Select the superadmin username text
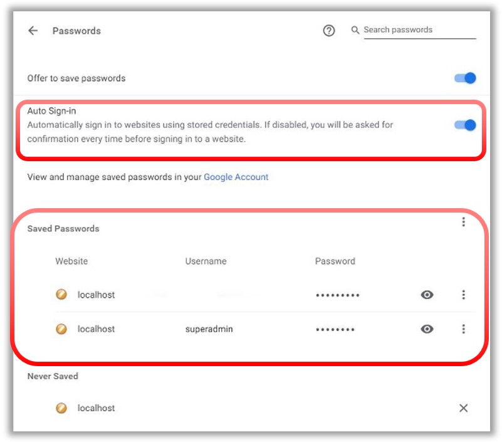502x442 pixels. click(x=209, y=329)
